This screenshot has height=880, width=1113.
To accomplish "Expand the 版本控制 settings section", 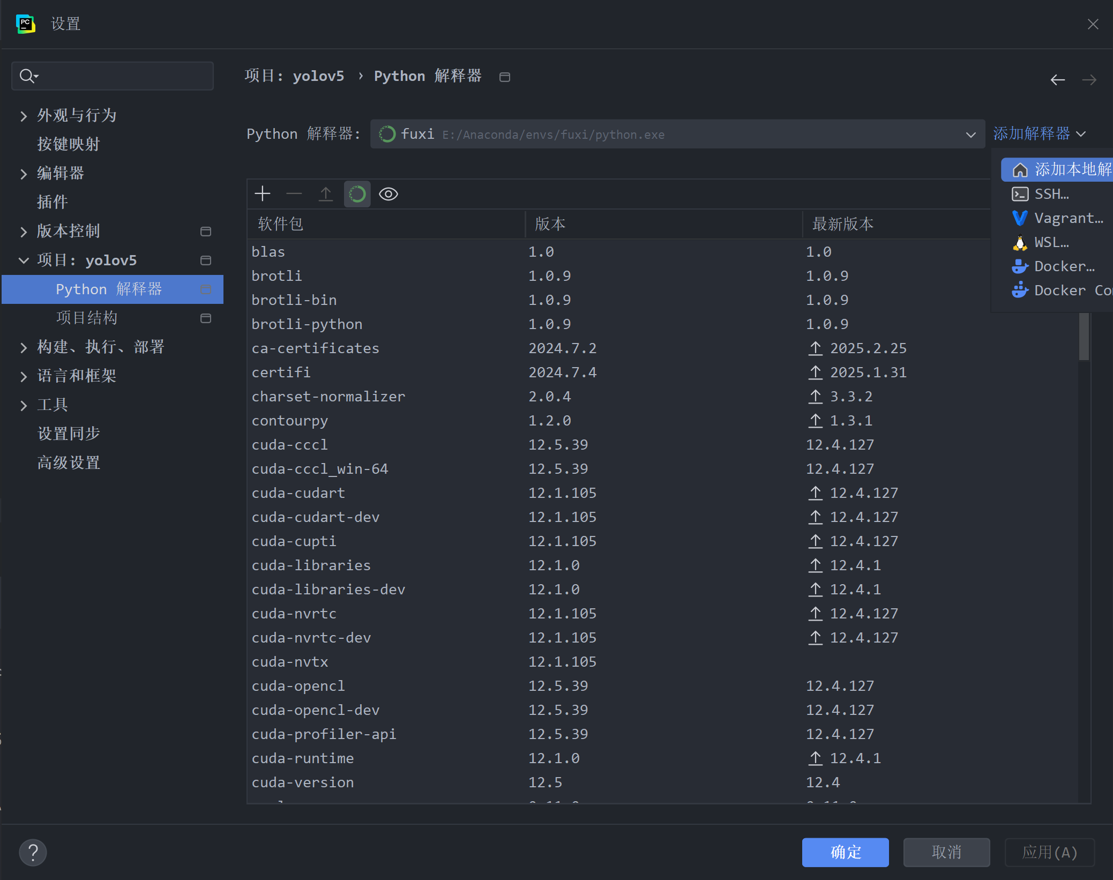I will [x=23, y=232].
